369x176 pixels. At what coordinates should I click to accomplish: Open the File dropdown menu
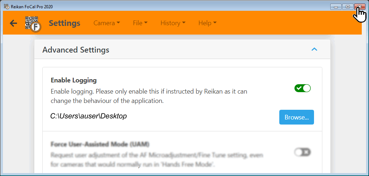tap(140, 23)
